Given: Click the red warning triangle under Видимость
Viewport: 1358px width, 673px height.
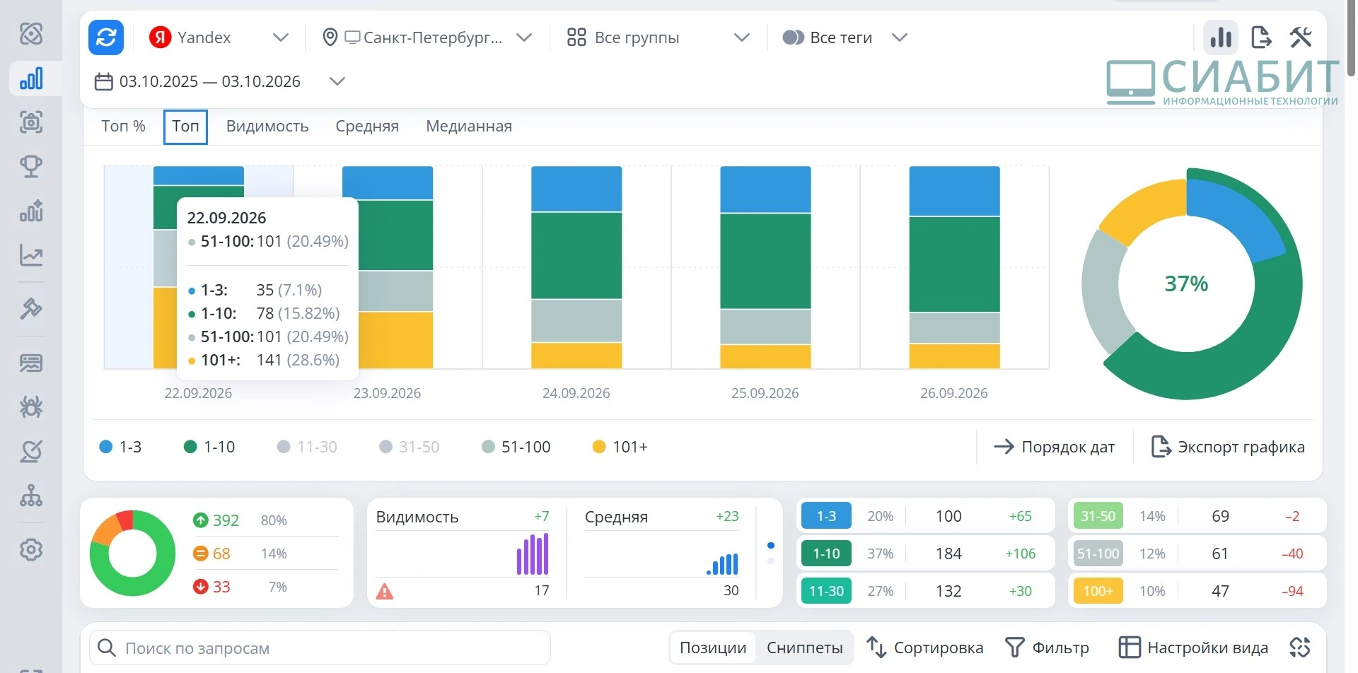Looking at the screenshot, I should [385, 591].
